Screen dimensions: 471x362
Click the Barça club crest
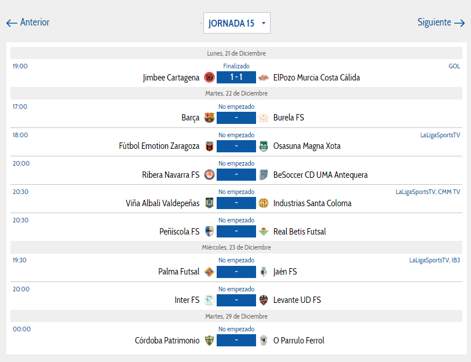(209, 118)
